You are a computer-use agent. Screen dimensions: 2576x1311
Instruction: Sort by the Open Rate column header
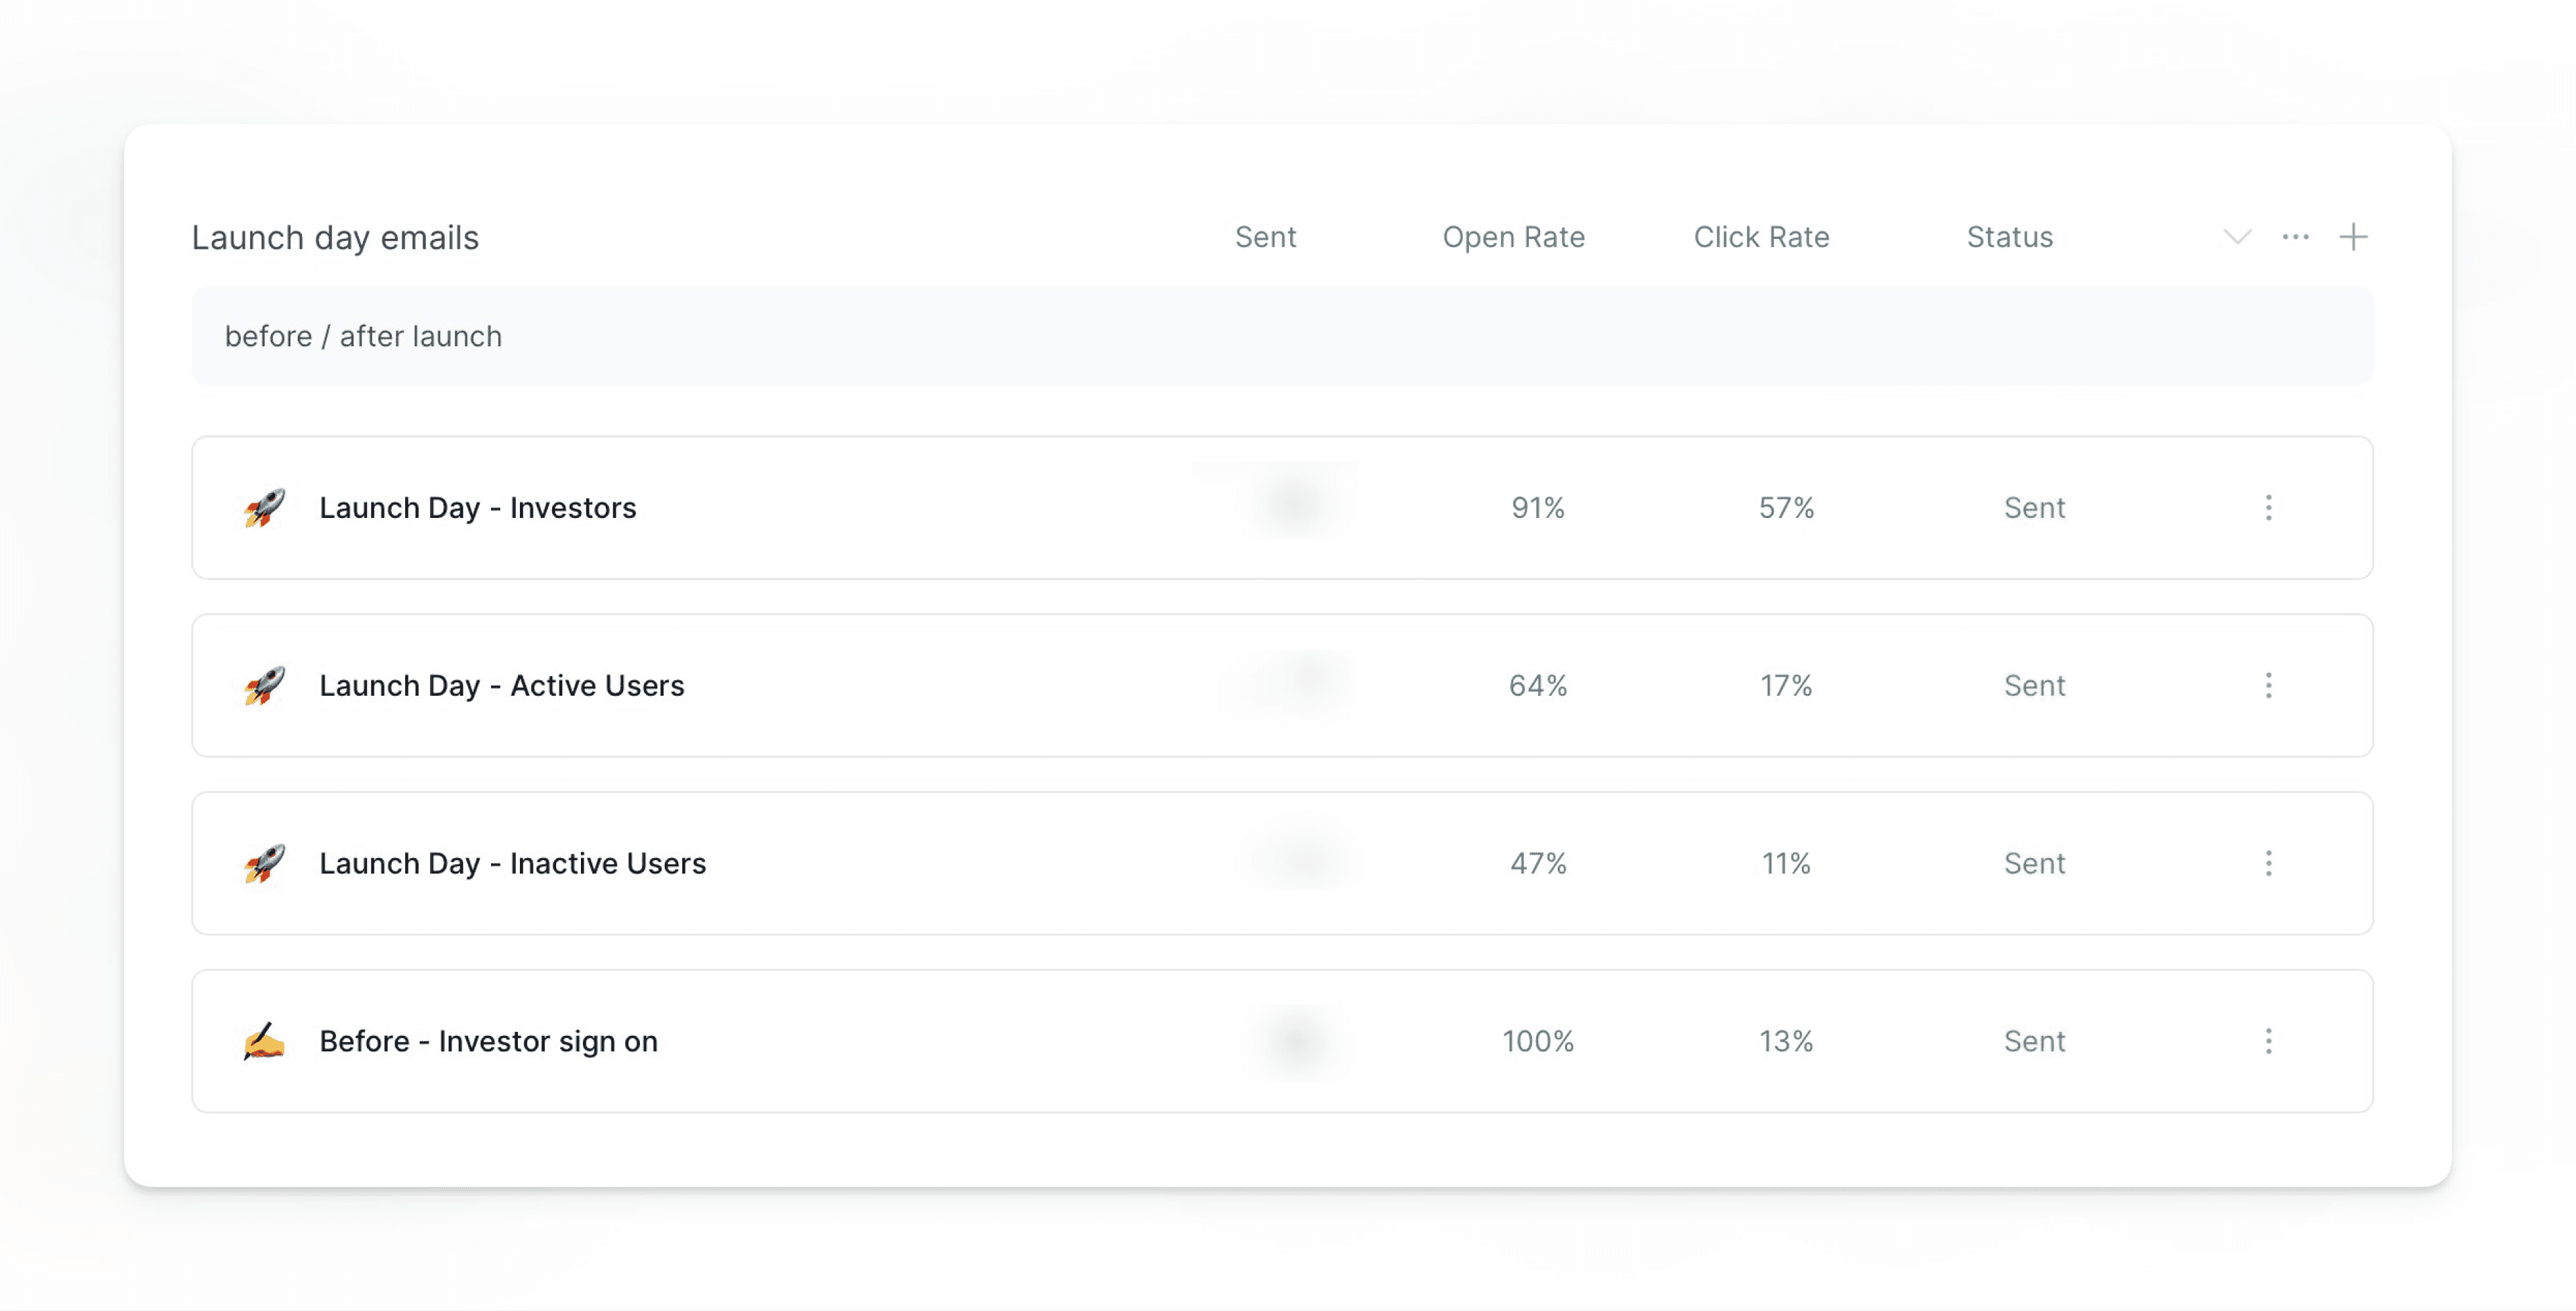point(1513,237)
